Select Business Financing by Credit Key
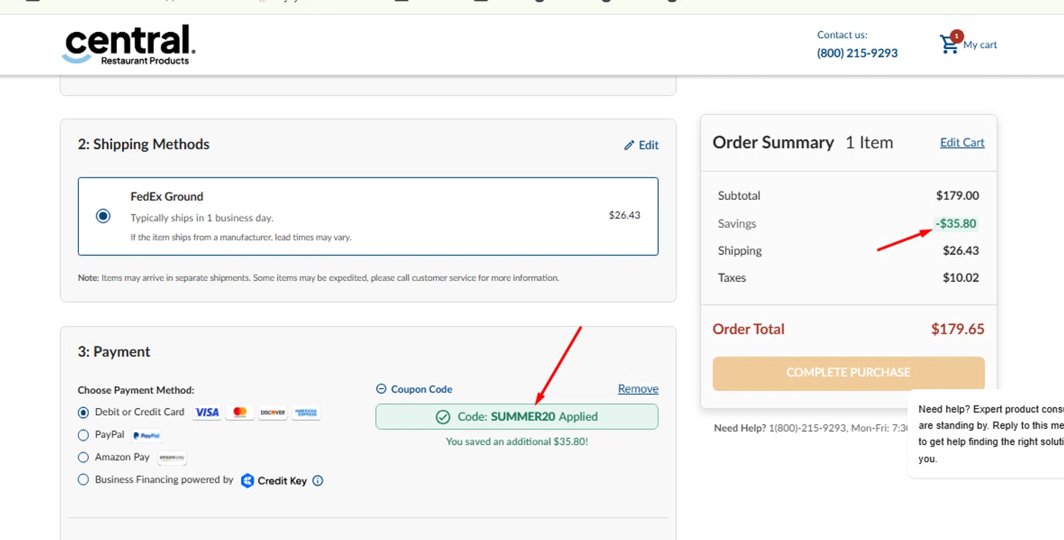This screenshot has width=1064, height=540. [x=84, y=480]
